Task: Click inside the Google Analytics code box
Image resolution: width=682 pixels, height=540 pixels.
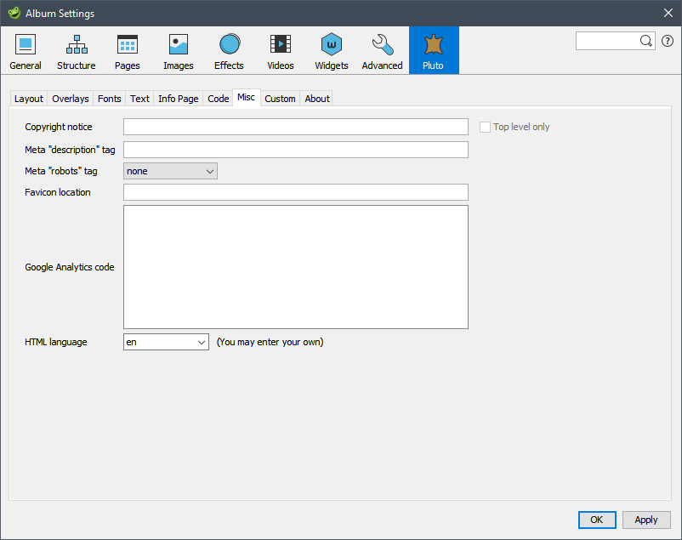Action: [296, 267]
